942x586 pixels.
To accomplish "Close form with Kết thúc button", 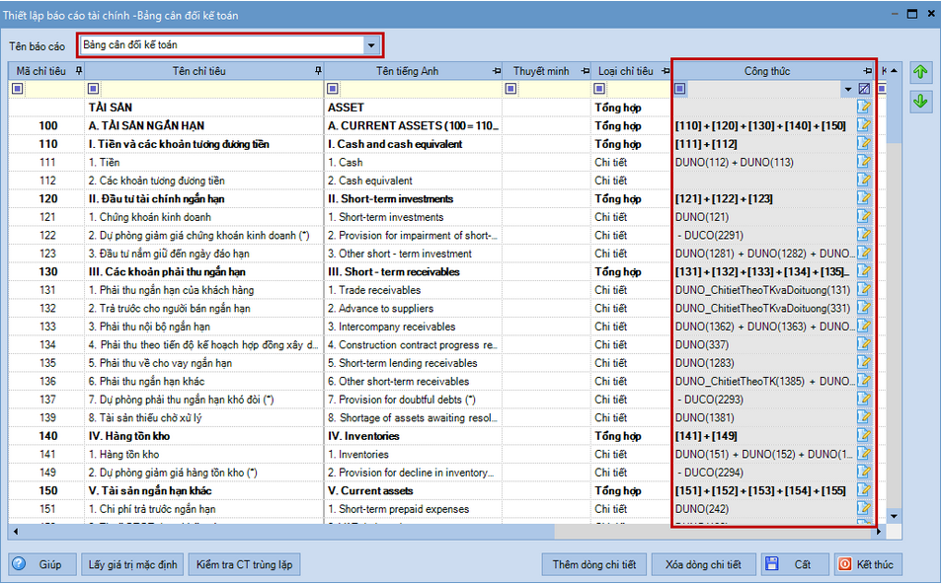I will 868,564.
